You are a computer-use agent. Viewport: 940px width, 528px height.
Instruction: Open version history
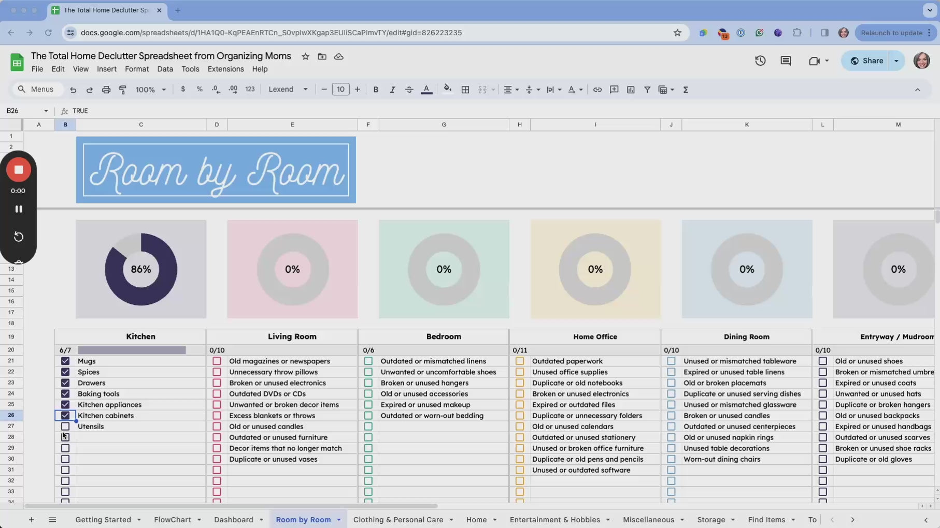760,61
